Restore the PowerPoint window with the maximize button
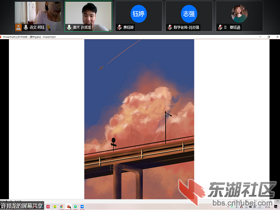Screen dimensions: 280x210 (x=269, y=37)
